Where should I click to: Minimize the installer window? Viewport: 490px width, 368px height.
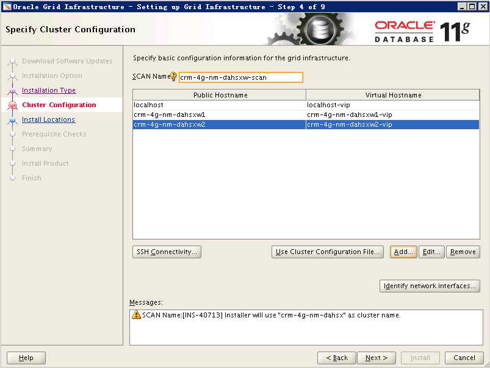(x=462, y=7)
